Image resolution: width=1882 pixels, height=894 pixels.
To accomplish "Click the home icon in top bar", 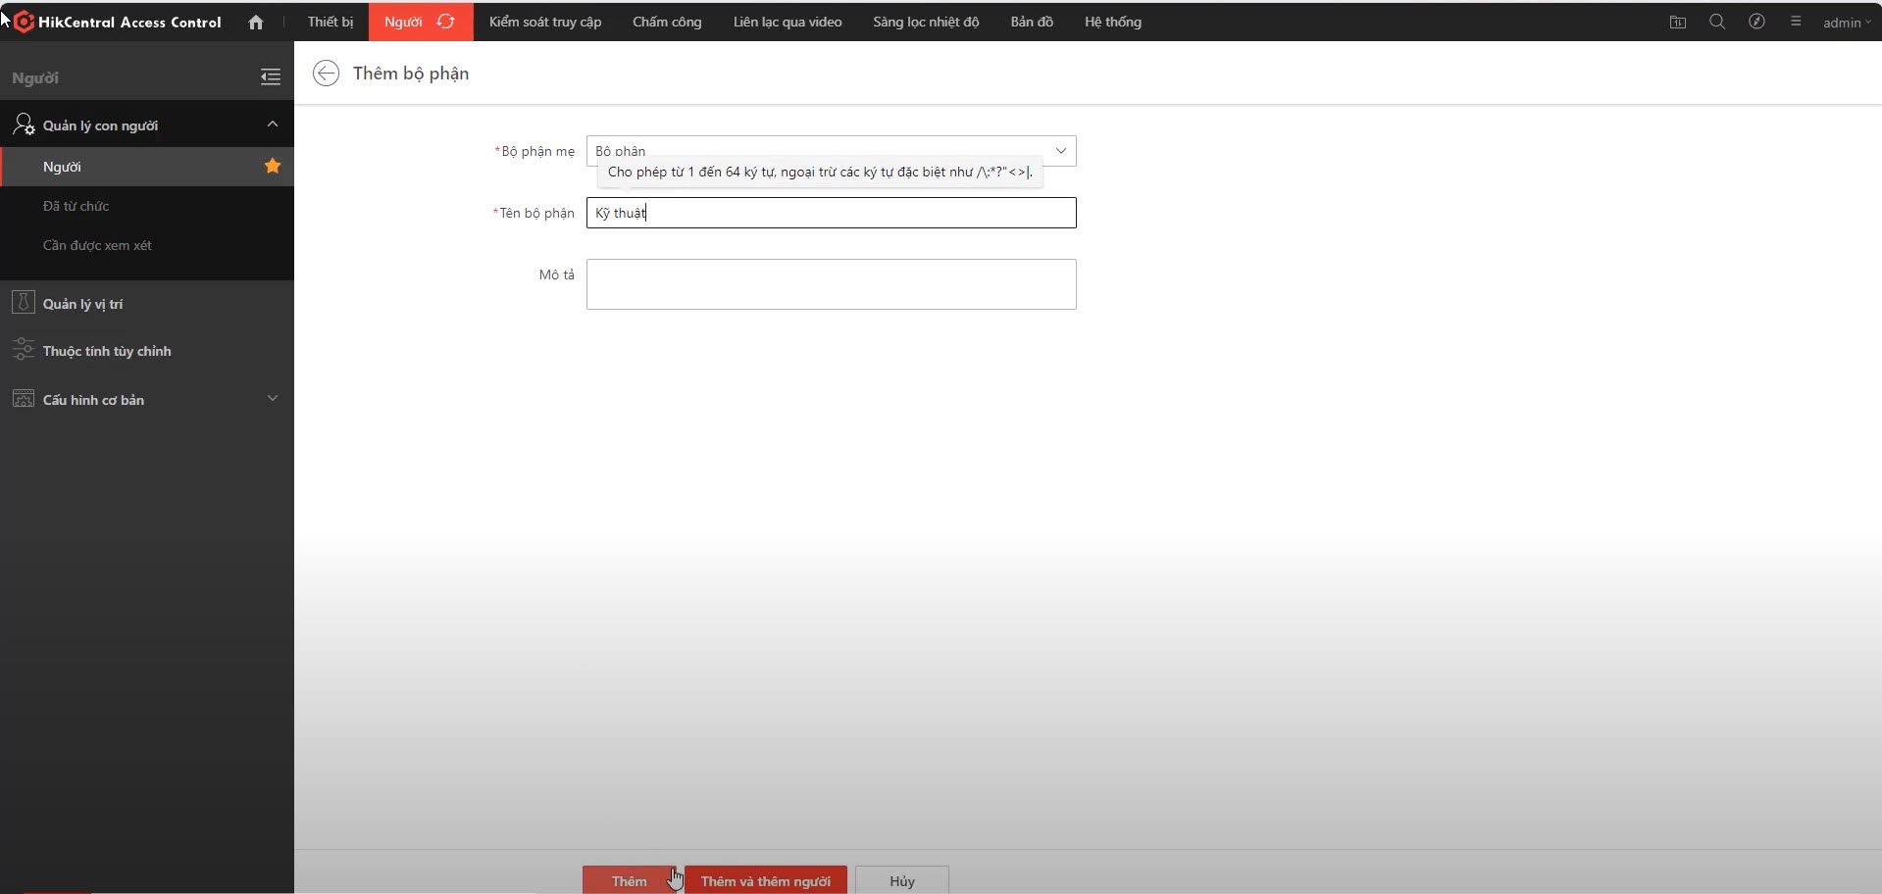I will coord(256,22).
